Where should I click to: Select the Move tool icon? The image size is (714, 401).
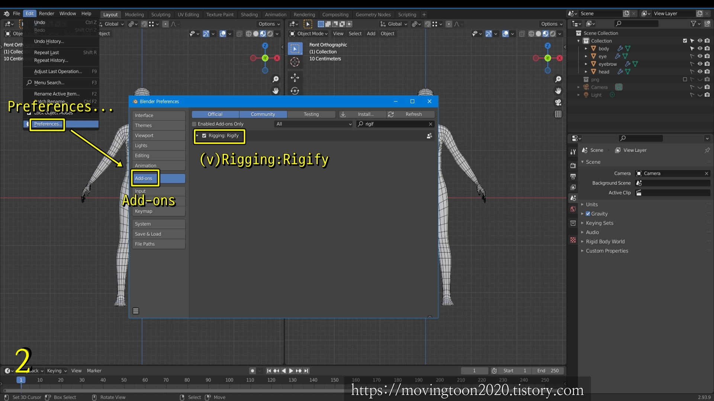295,78
